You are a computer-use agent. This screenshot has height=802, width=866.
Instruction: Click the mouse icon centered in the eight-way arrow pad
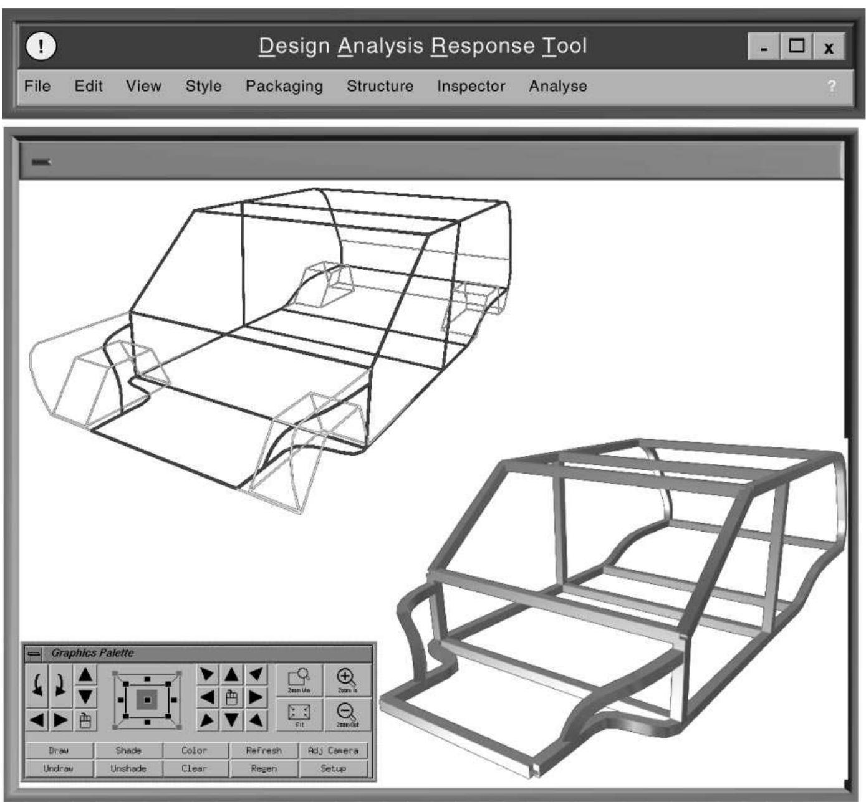(231, 697)
